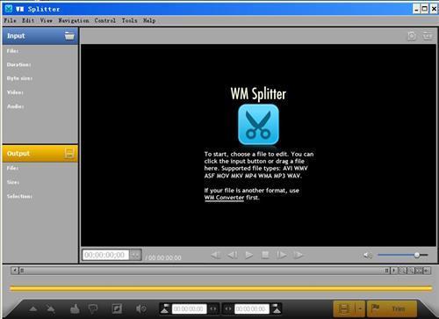Adjust current time with the spinner arrows
439x319 pixels.
coord(135,255)
